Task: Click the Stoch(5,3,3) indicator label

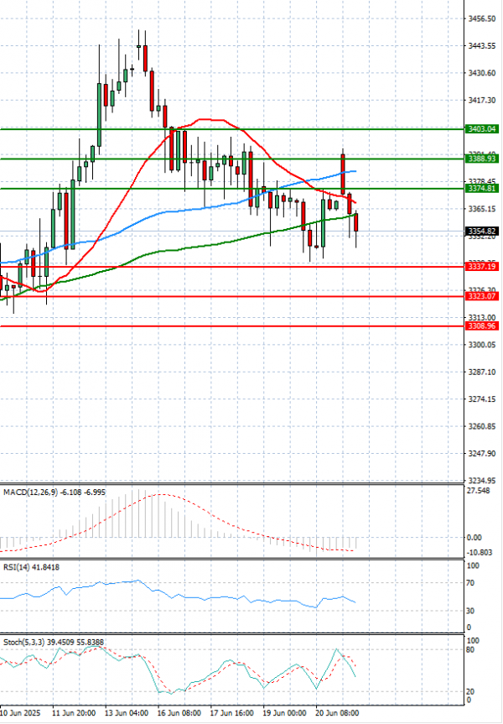Action: point(54,643)
